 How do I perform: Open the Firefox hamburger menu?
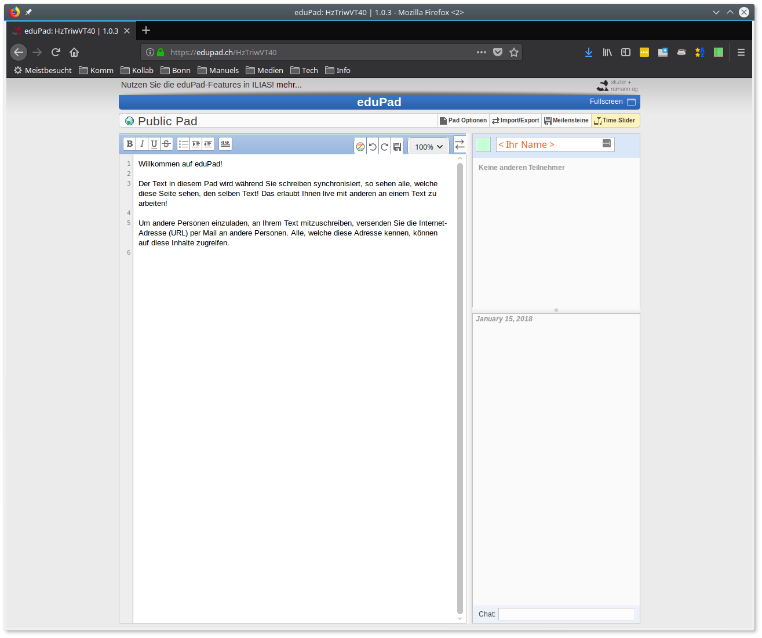[x=741, y=52]
